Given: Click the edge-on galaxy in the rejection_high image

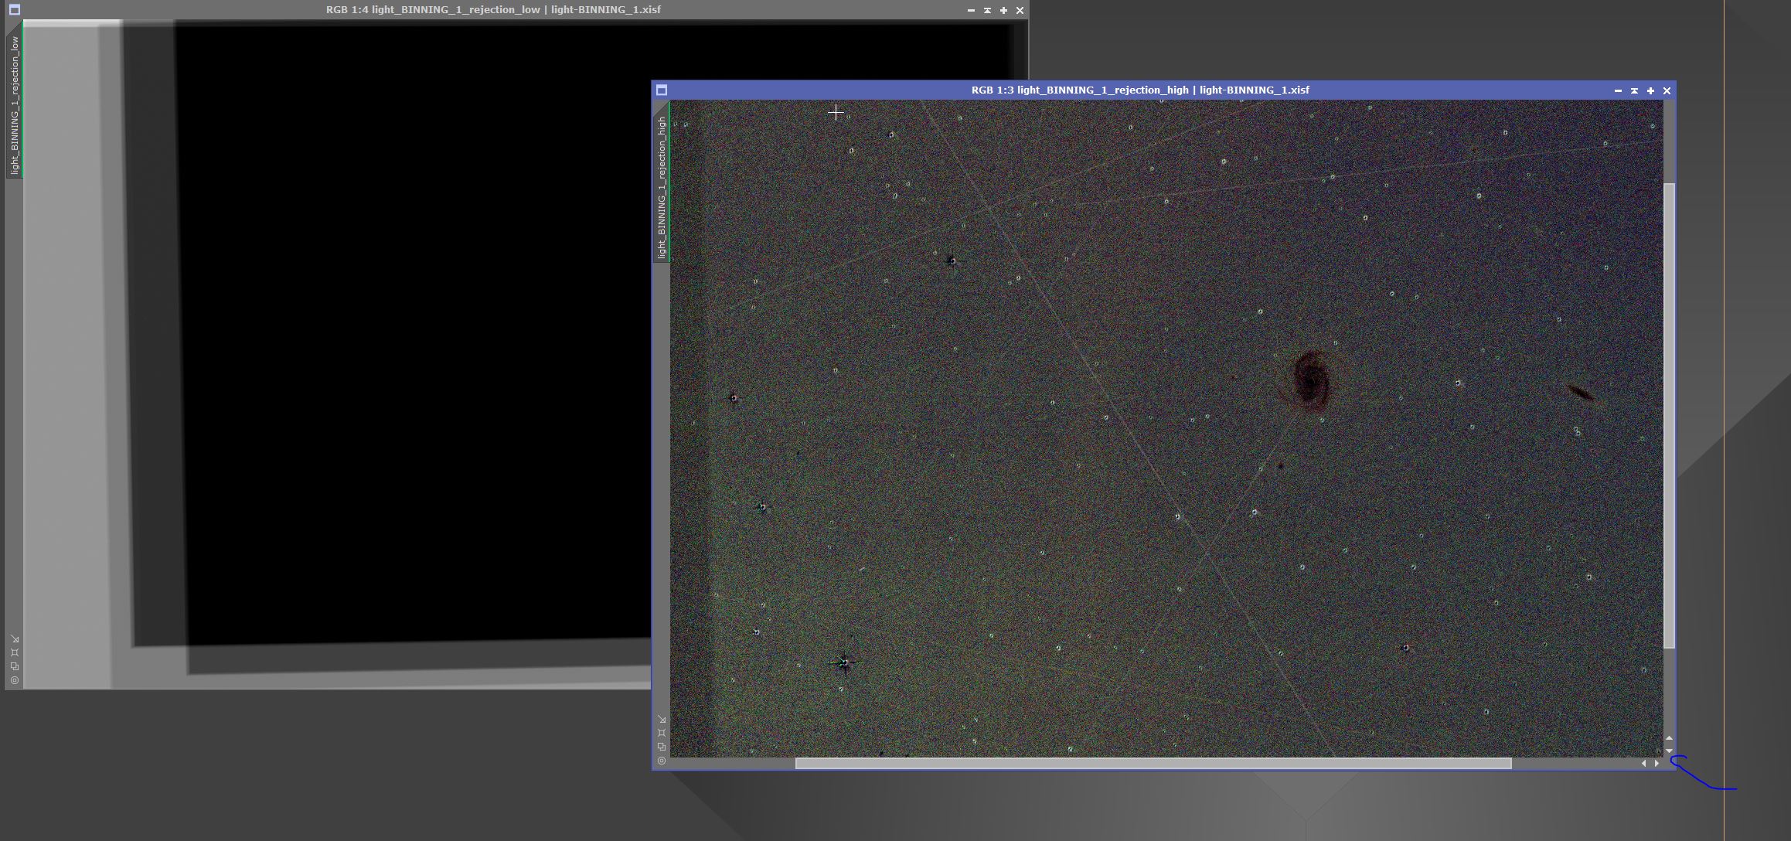Looking at the screenshot, I should coord(1581,393).
